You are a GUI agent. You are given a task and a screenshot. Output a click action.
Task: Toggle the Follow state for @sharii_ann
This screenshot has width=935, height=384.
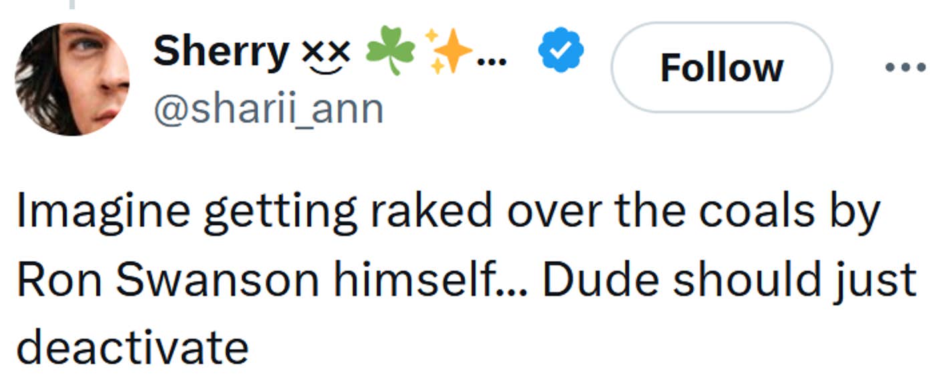[721, 67]
